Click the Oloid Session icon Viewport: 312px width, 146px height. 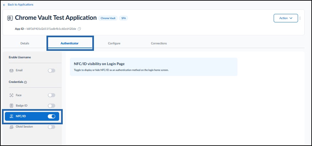coord(11,127)
